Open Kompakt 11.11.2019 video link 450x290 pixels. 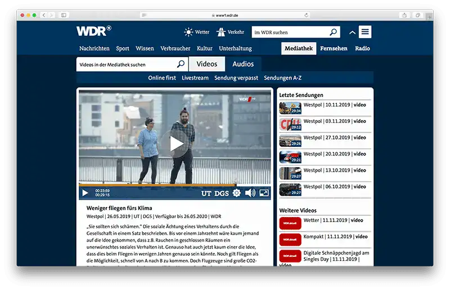point(335,237)
